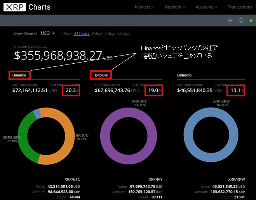Click the value 46,551,840.35 USD in details

click(228, 186)
